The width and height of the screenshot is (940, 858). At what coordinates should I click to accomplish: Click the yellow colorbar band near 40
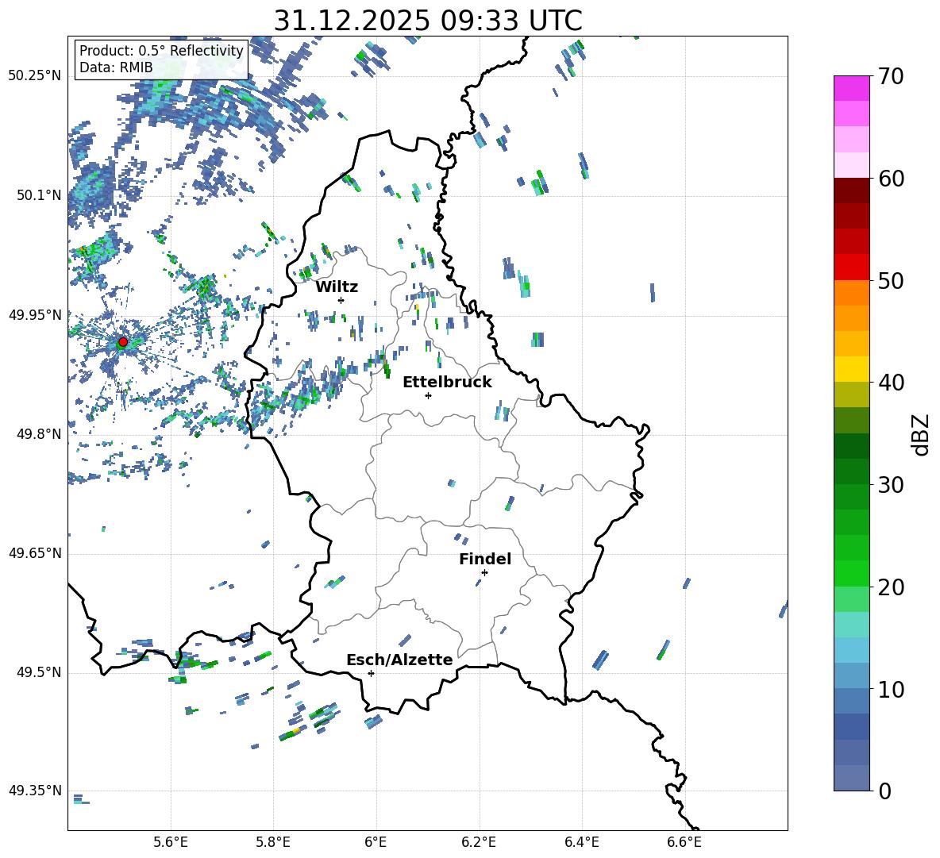851,369
